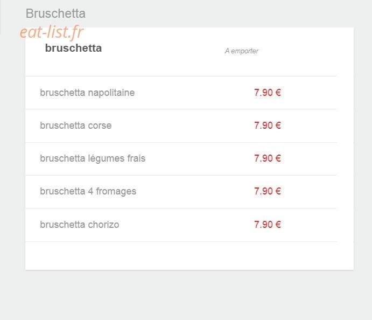Select the bruschetta chorizo entry
372x320 pixels.
point(80,224)
